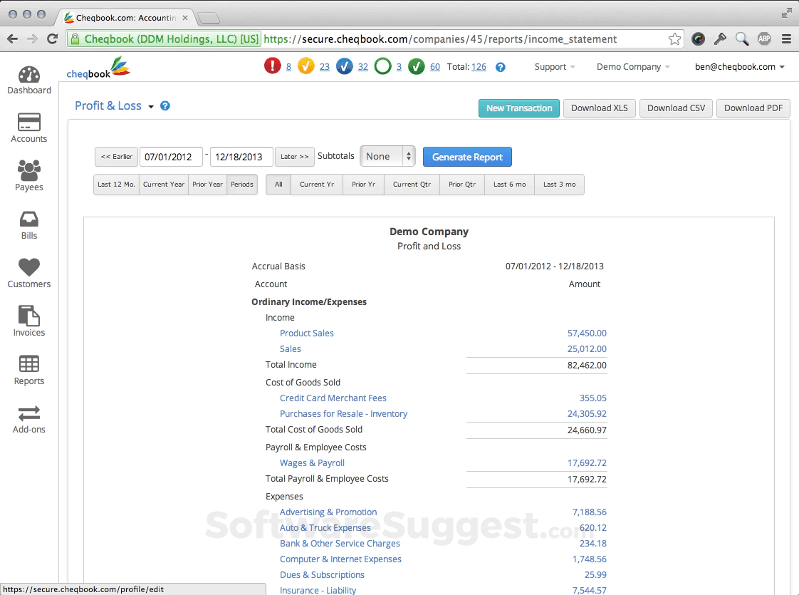Select the Cheqbook.com browser tab
799x595 pixels.
coord(121,19)
